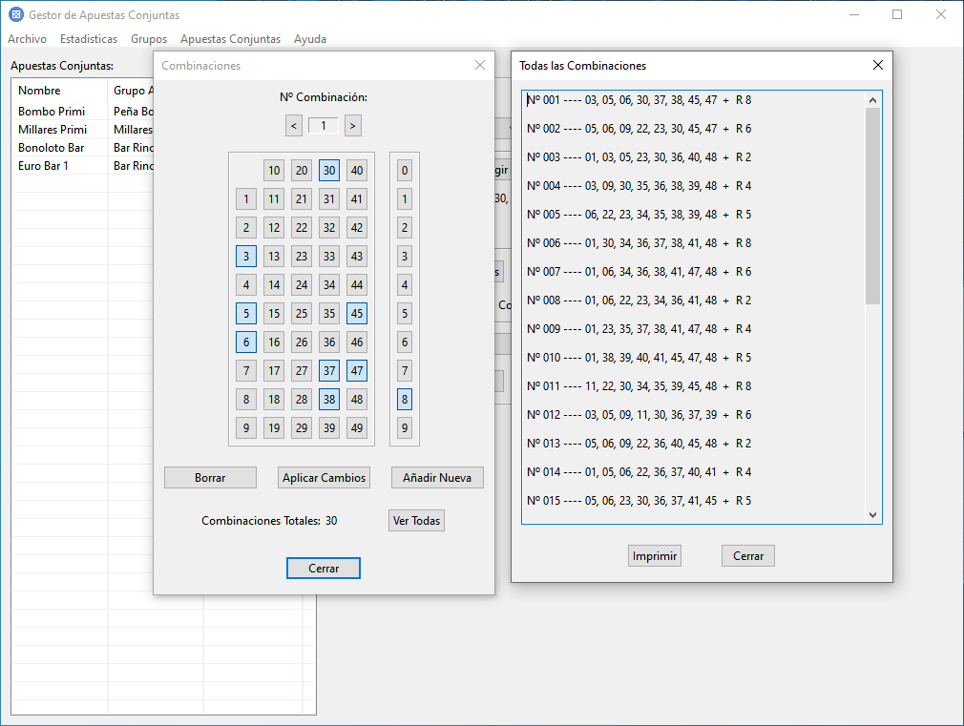Deselect number 6 in the grid
This screenshot has height=726, width=964.
[246, 342]
